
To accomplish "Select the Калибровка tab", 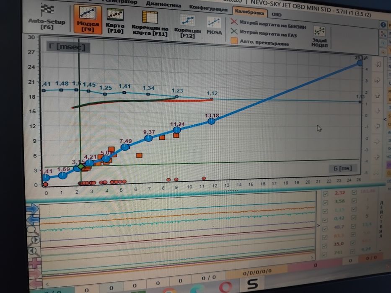I will click(x=249, y=11).
